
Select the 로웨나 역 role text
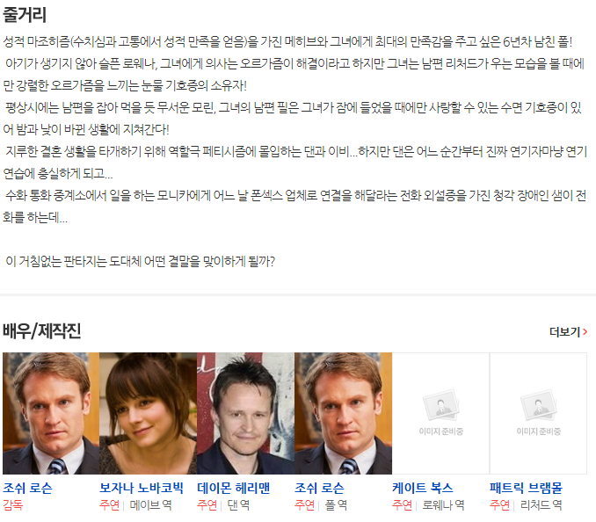click(443, 505)
